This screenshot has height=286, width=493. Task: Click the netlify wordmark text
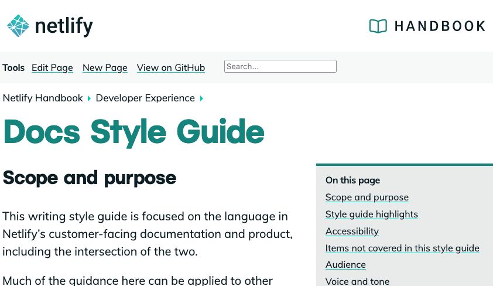click(64, 26)
